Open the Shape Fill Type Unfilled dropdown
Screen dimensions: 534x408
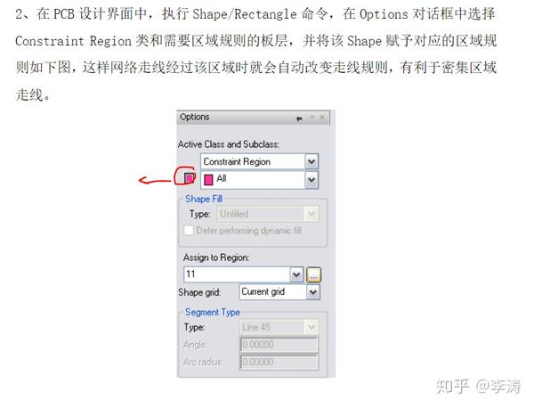311,214
